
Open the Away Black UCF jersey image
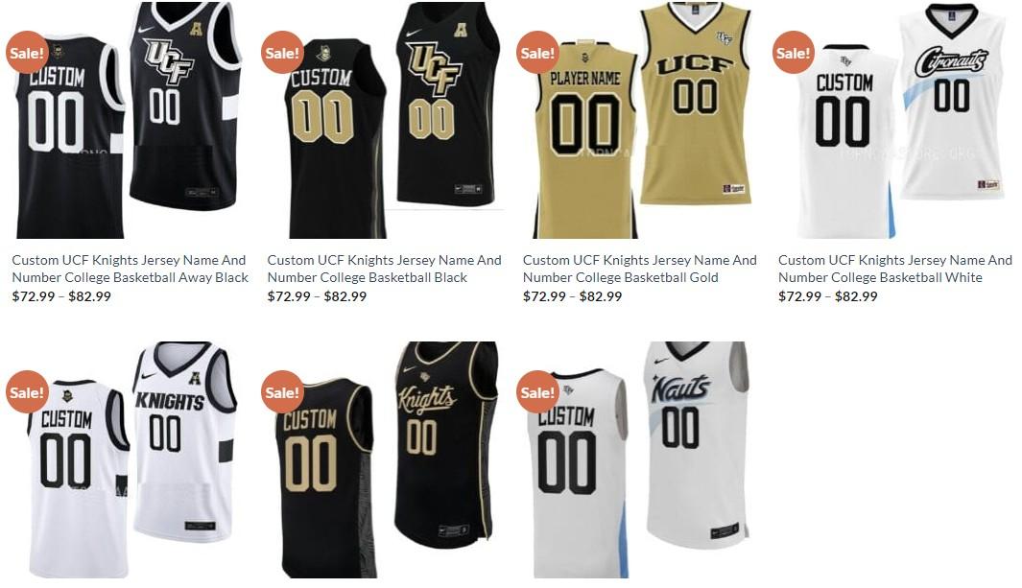pos(128,120)
